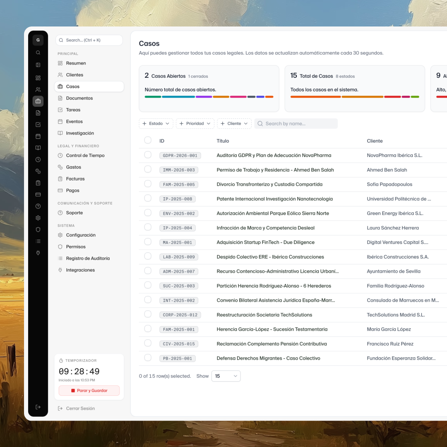Click the green segment in Casos Abiertos bar
This screenshot has width=447, height=447.
[x=153, y=97]
